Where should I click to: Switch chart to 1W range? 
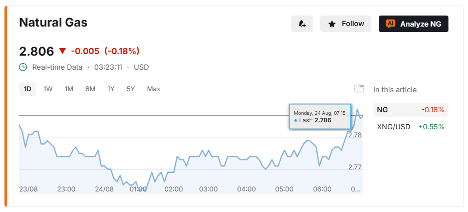[x=48, y=89]
